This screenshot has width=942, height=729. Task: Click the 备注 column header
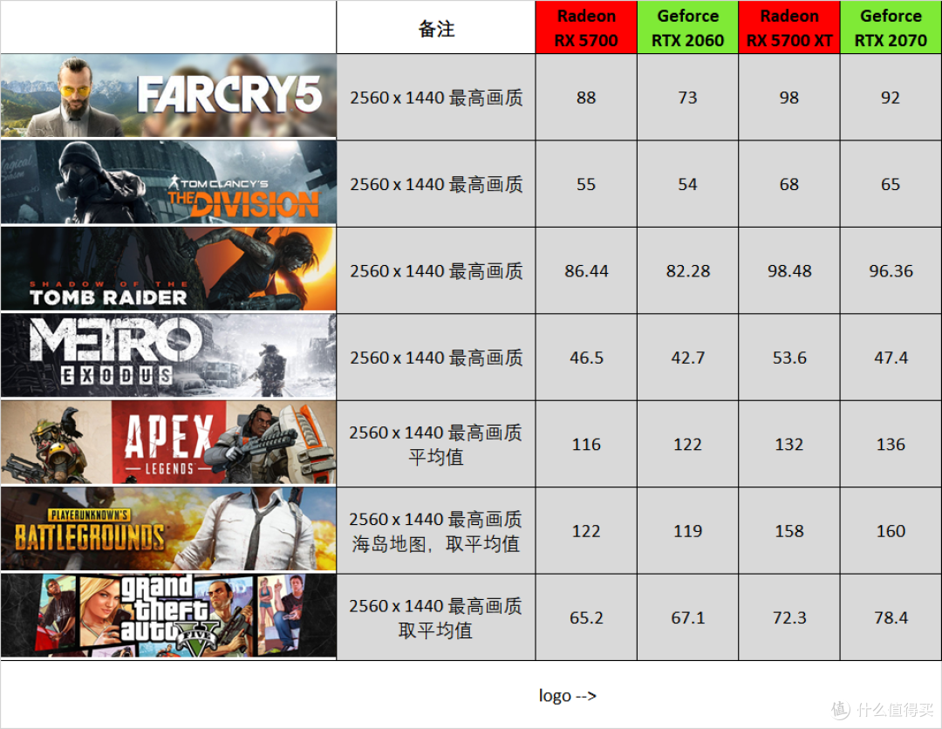click(x=436, y=28)
